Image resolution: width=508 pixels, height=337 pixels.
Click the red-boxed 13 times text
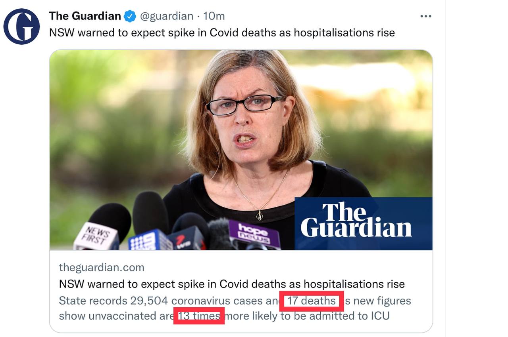point(199,316)
